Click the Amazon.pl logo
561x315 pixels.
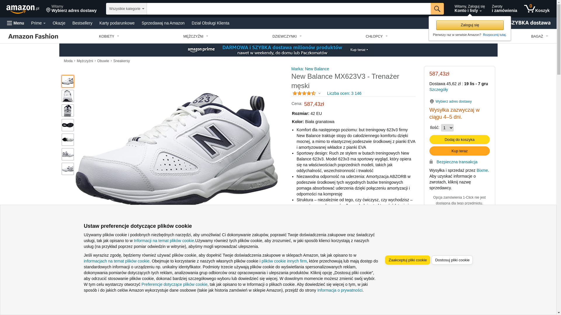(x=23, y=9)
